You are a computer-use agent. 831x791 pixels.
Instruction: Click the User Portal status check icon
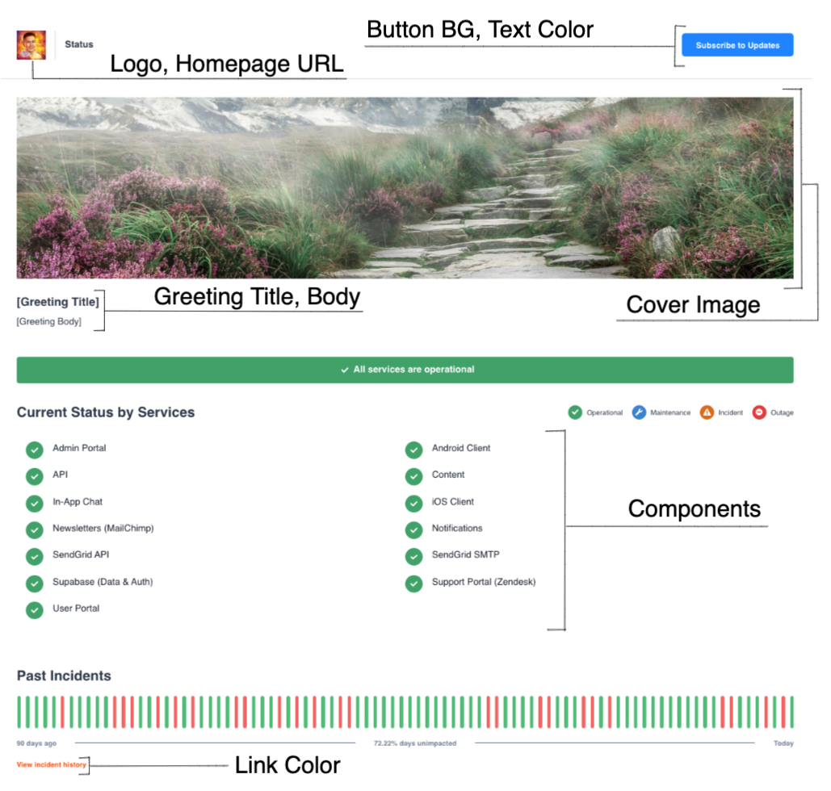click(x=35, y=610)
